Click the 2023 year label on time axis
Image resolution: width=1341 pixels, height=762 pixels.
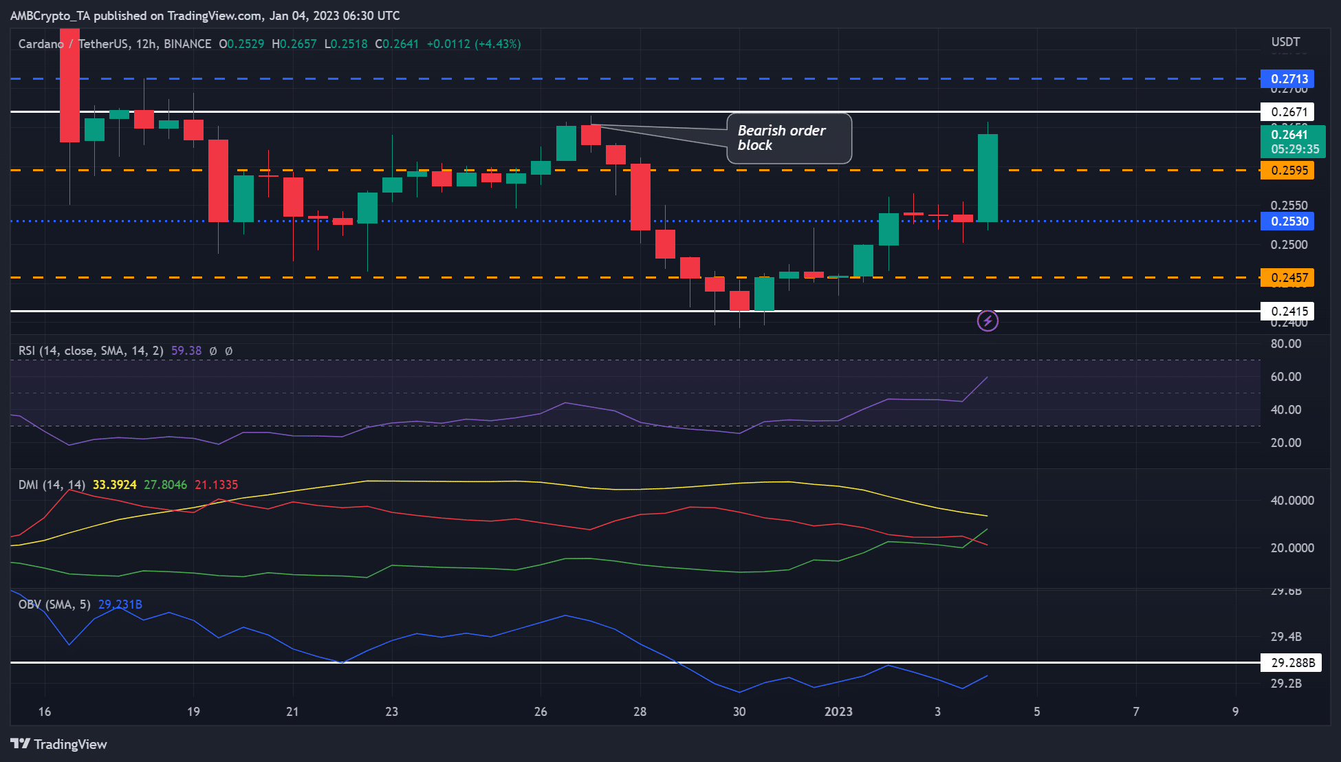[838, 712]
